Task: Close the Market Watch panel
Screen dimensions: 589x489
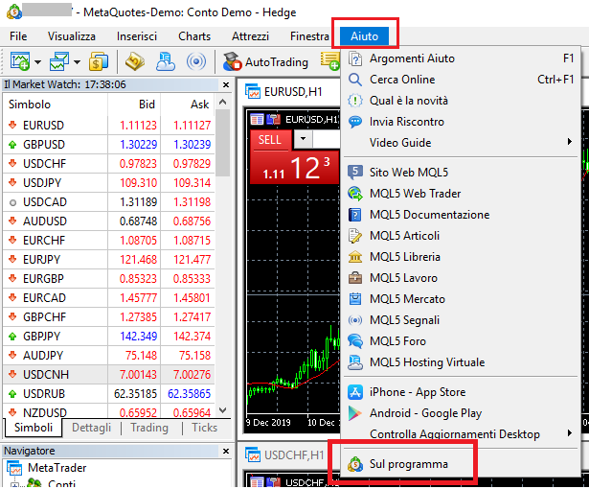Action: [x=226, y=84]
